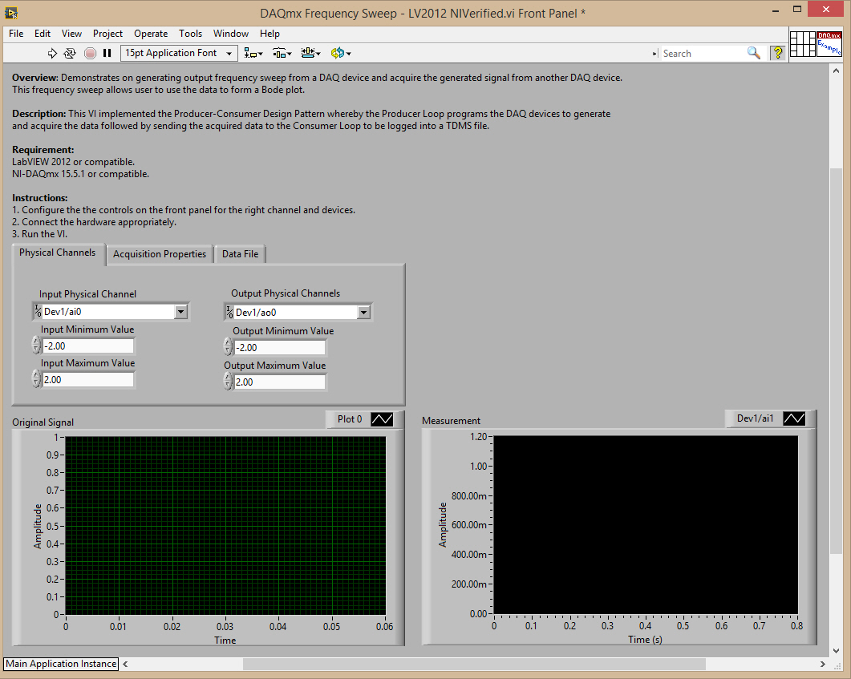Open the Tools menu
The height and width of the screenshot is (679, 851).
[x=191, y=34]
